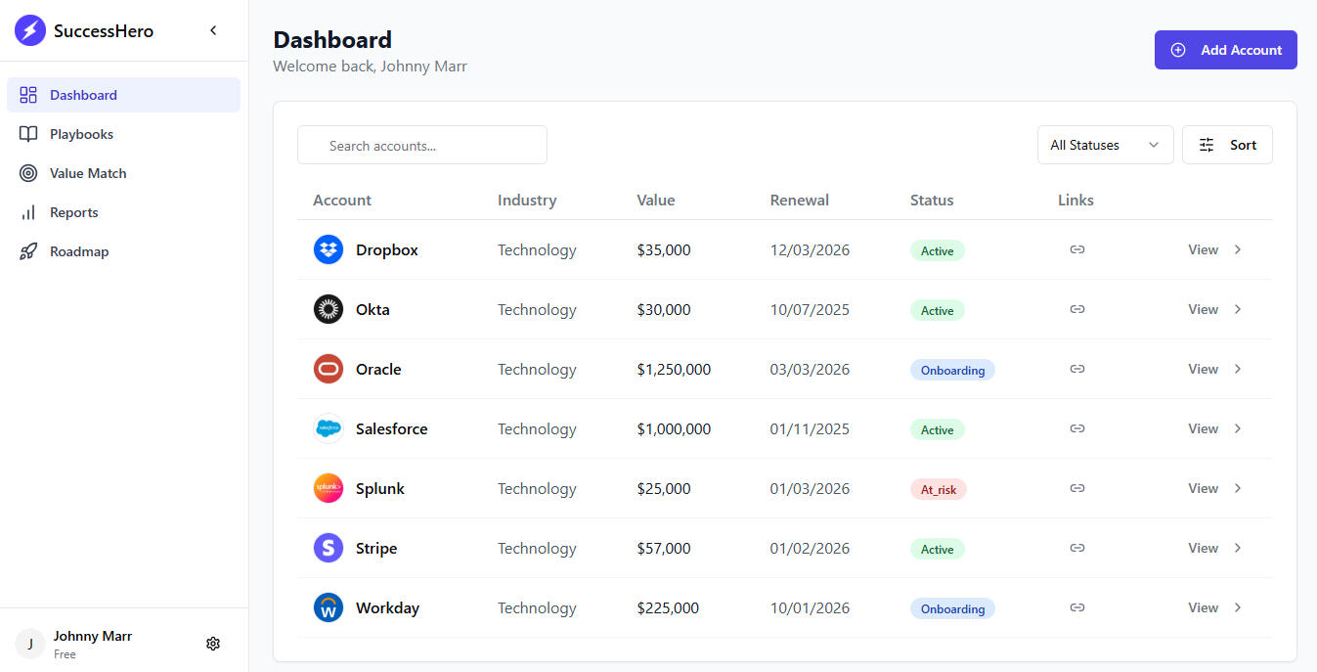Viewport: 1317px width, 672px height.
Task: Navigate to Reports in the sidebar
Action: (73, 212)
